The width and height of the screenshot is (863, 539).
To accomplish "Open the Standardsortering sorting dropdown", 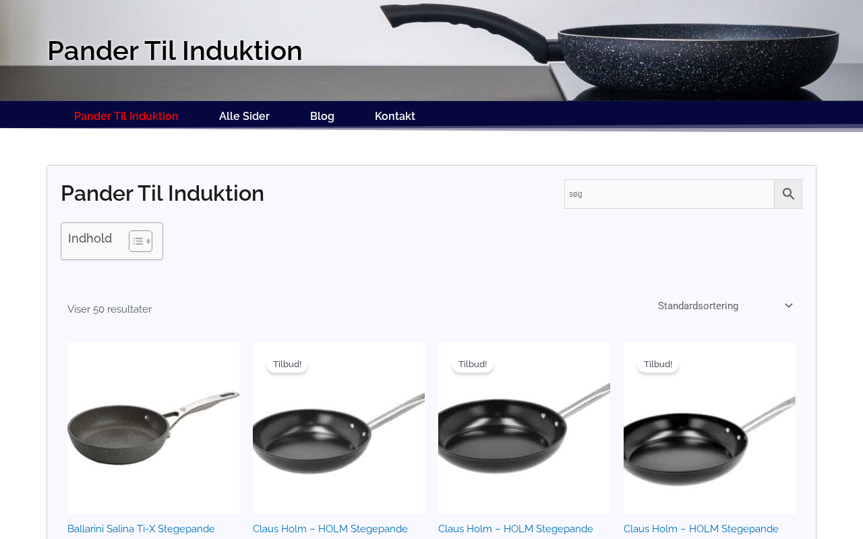I will tap(725, 306).
